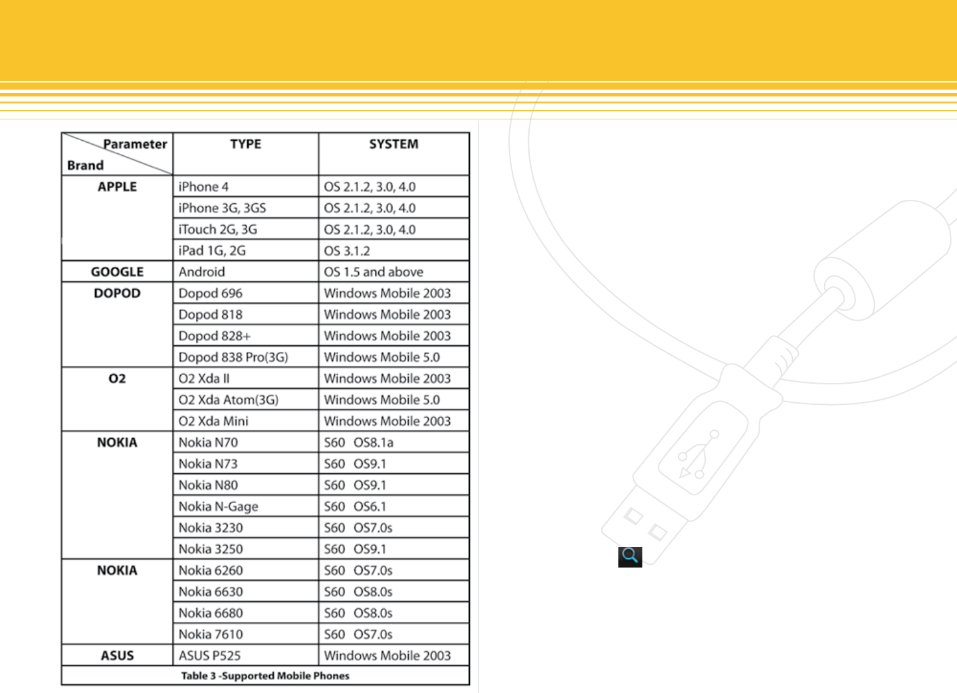Click the "Brand" header label
Image resolution: width=957 pixels, height=693 pixels.
click(x=85, y=165)
